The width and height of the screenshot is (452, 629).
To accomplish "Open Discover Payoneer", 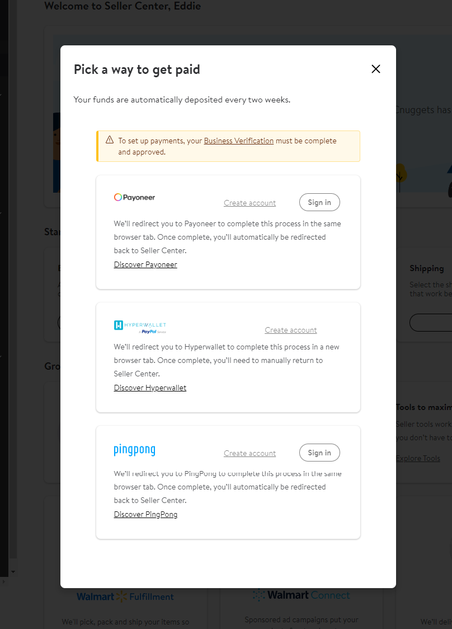I will click(145, 264).
